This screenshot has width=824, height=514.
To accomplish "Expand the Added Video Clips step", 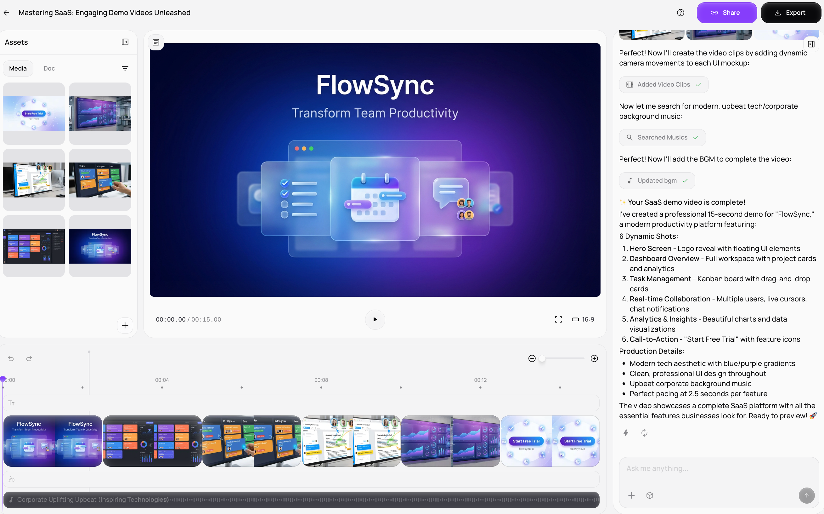I will coord(663,84).
